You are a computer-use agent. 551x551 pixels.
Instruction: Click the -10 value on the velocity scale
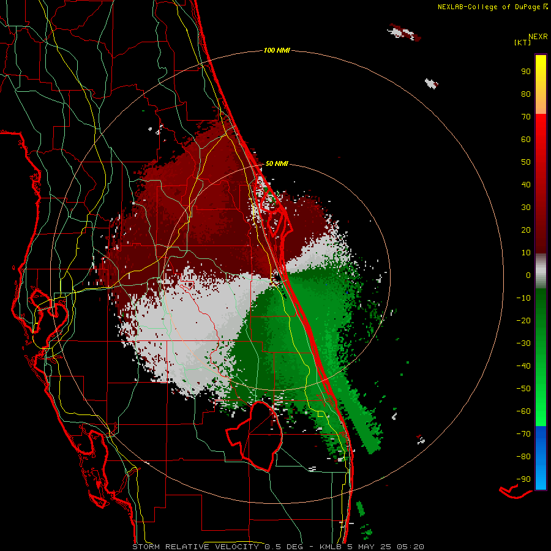(x=523, y=298)
